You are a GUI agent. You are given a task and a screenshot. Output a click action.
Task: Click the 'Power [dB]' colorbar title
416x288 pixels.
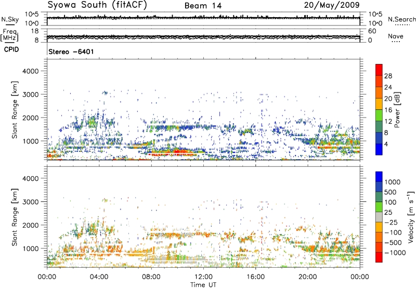coord(397,110)
